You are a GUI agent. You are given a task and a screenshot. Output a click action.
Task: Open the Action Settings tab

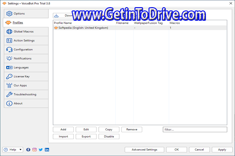pyautogui.click(x=26, y=40)
